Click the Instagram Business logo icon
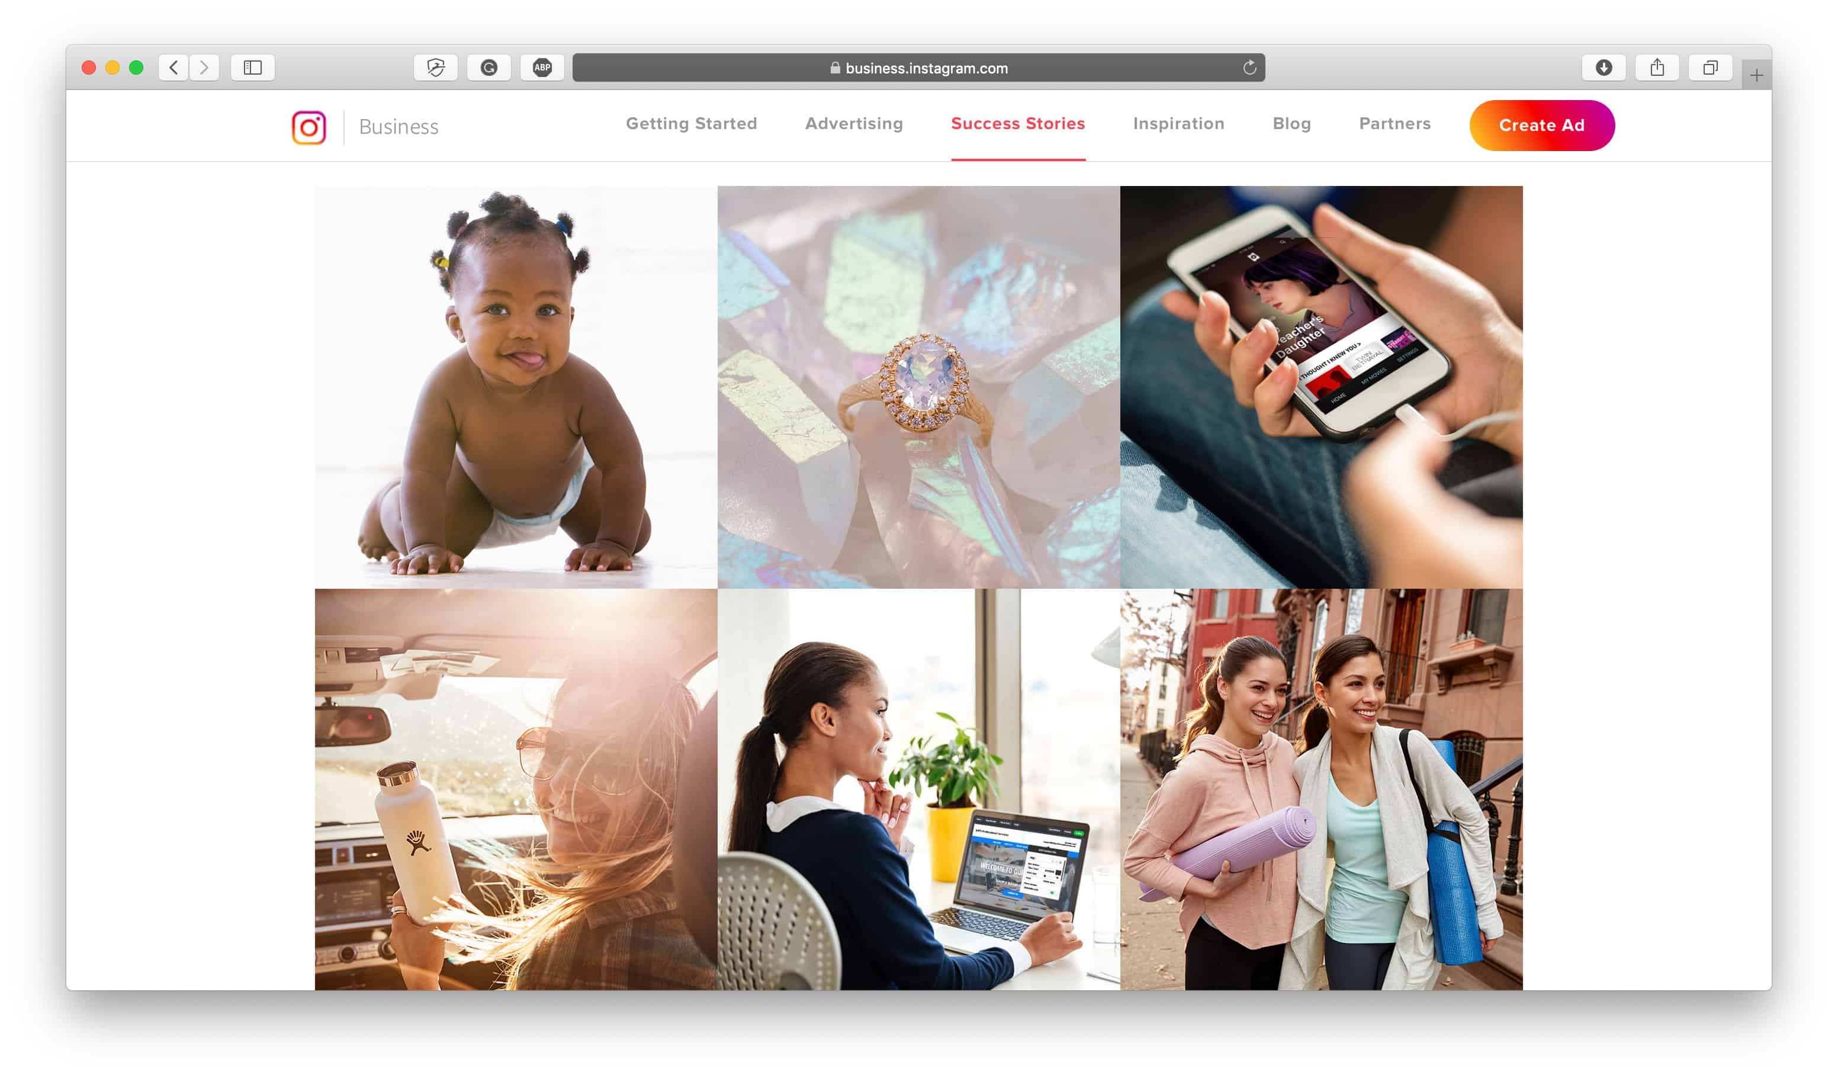The image size is (1838, 1078). 309,126
